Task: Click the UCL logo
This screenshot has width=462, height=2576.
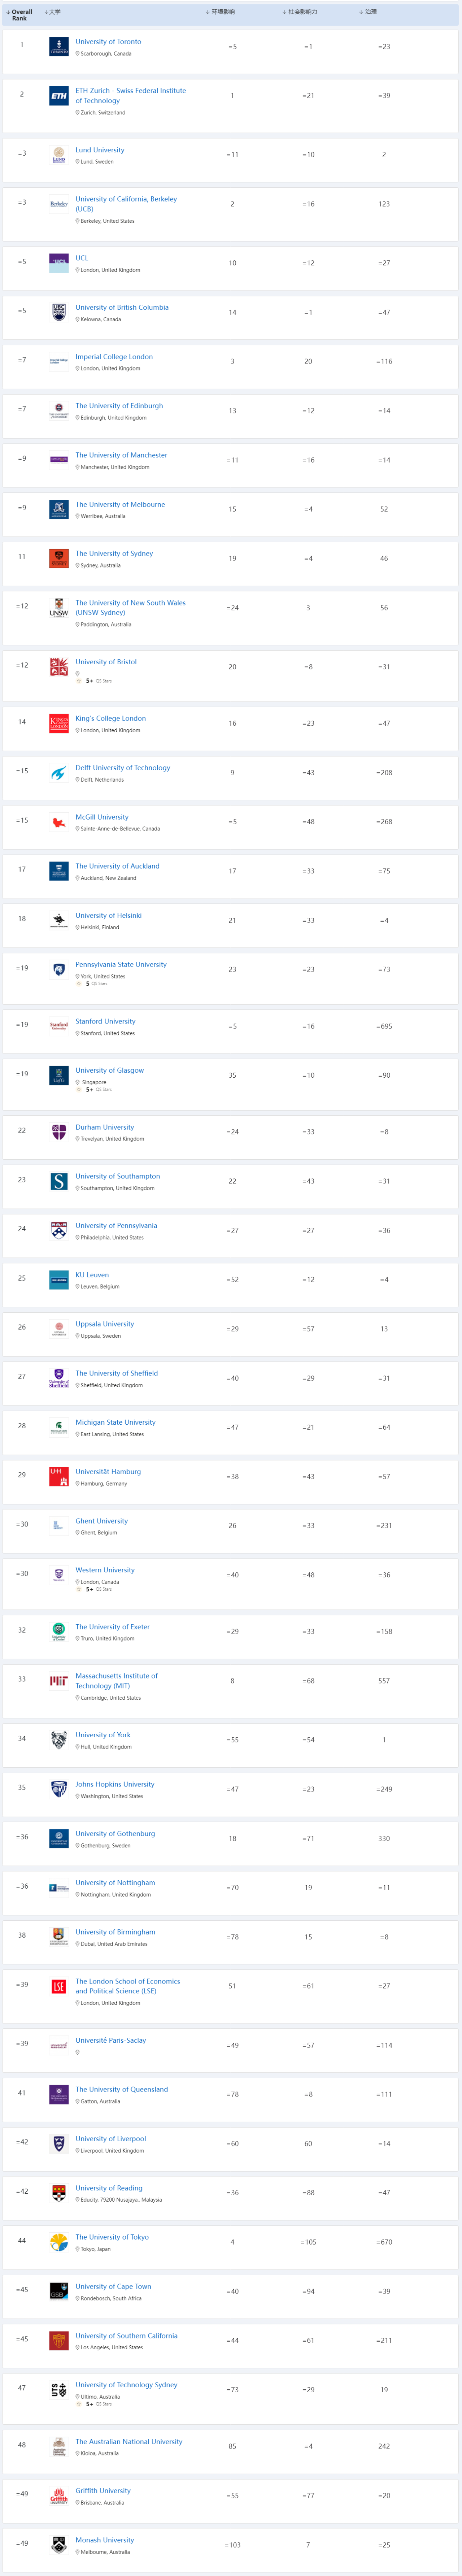Action: tap(59, 263)
